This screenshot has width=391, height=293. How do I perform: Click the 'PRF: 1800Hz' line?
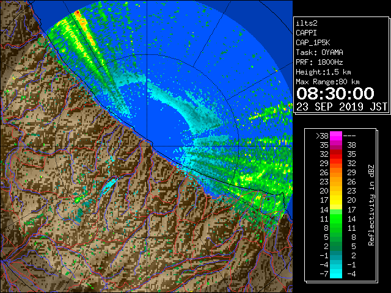(320, 62)
